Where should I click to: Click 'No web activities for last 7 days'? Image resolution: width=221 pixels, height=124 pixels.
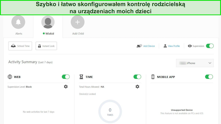[39, 112]
